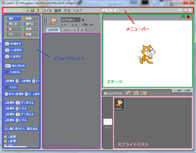Select the delete scissors tool

tap(108, 10)
